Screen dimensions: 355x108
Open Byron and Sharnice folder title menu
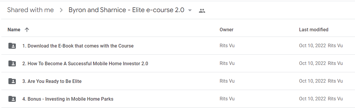tap(127, 10)
